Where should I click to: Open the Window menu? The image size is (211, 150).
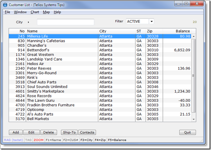pyautogui.click(x=20, y=12)
